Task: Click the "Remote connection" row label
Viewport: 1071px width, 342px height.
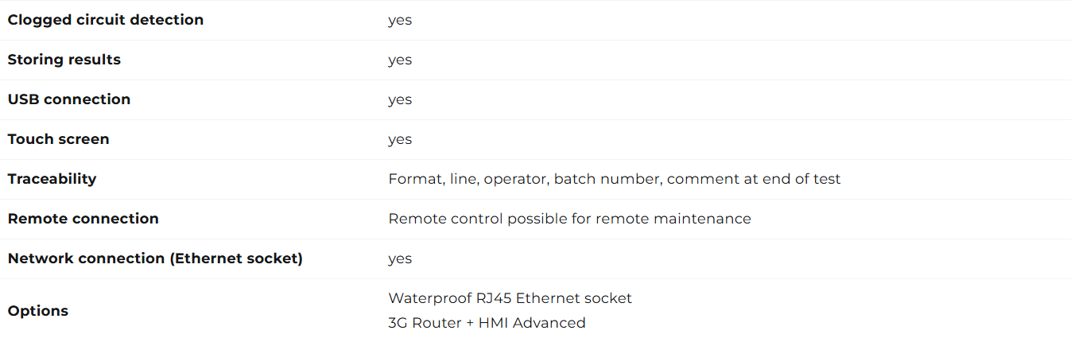Action: 83,219
